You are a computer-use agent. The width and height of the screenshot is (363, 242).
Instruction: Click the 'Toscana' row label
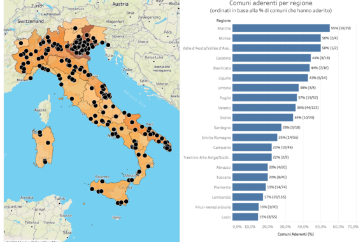224,178
